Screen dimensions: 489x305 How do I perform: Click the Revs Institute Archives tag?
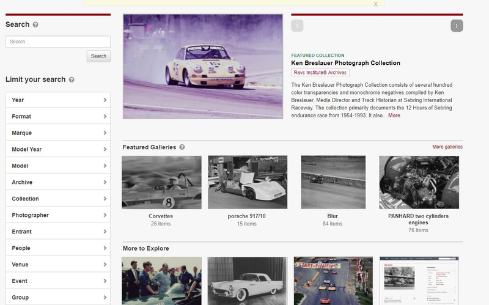(x=320, y=72)
